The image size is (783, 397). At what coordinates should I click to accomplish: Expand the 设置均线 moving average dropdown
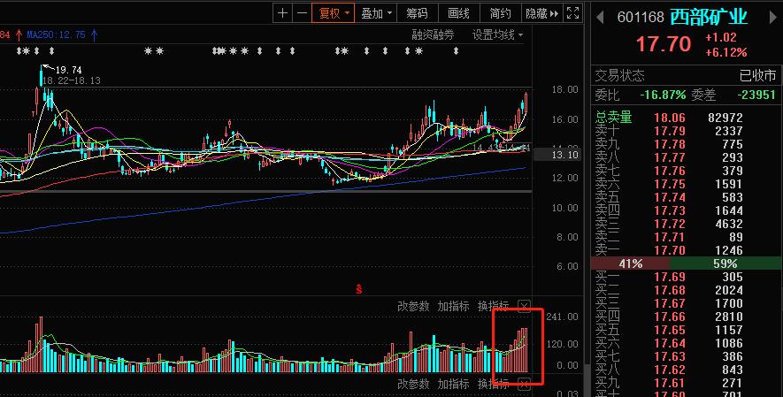coord(497,34)
